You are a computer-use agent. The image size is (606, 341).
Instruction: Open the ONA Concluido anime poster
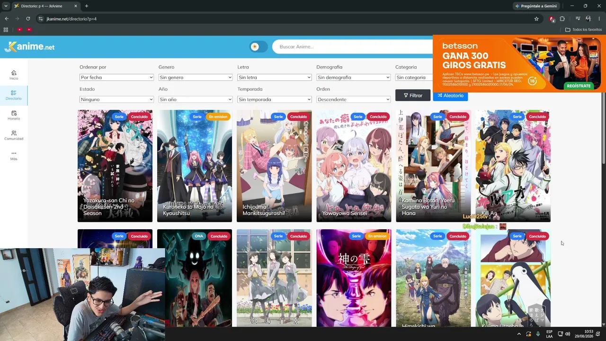pos(195,278)
